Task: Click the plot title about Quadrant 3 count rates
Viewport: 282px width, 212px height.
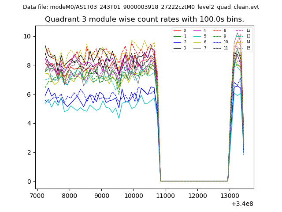Action: tap(145, 19)
